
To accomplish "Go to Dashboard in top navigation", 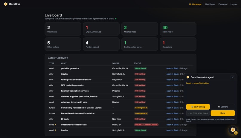I will [x=210, y=4].
